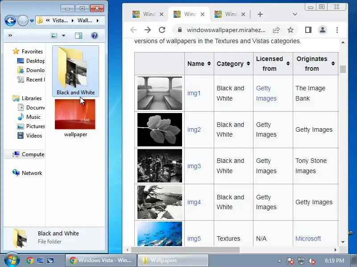The width and height of the screenshot is (357, 267).
Task: Open img4 link
Action: (x=194, y=202)
